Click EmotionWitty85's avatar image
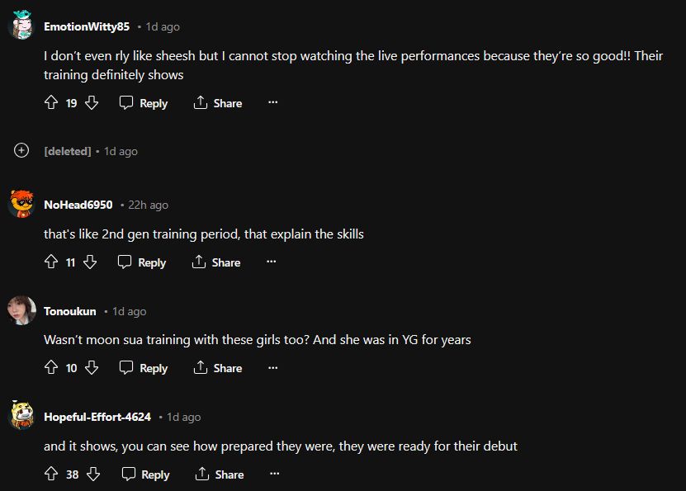686x491 pixels. (21, 26)
